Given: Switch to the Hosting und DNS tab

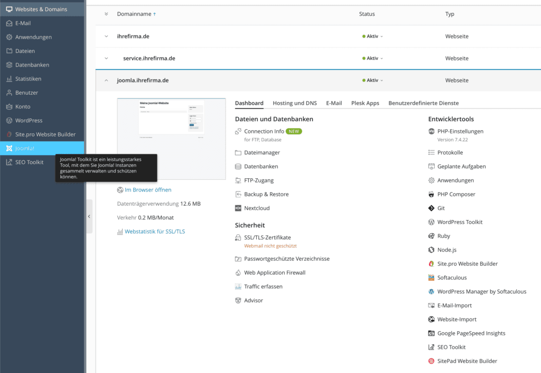Looking at the screenshot, I should coord(294,103).
